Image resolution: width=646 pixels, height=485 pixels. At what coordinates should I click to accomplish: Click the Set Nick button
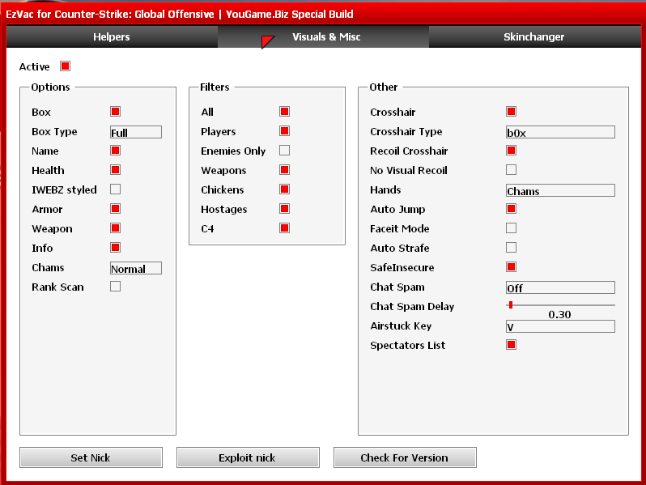pos(91,457)
